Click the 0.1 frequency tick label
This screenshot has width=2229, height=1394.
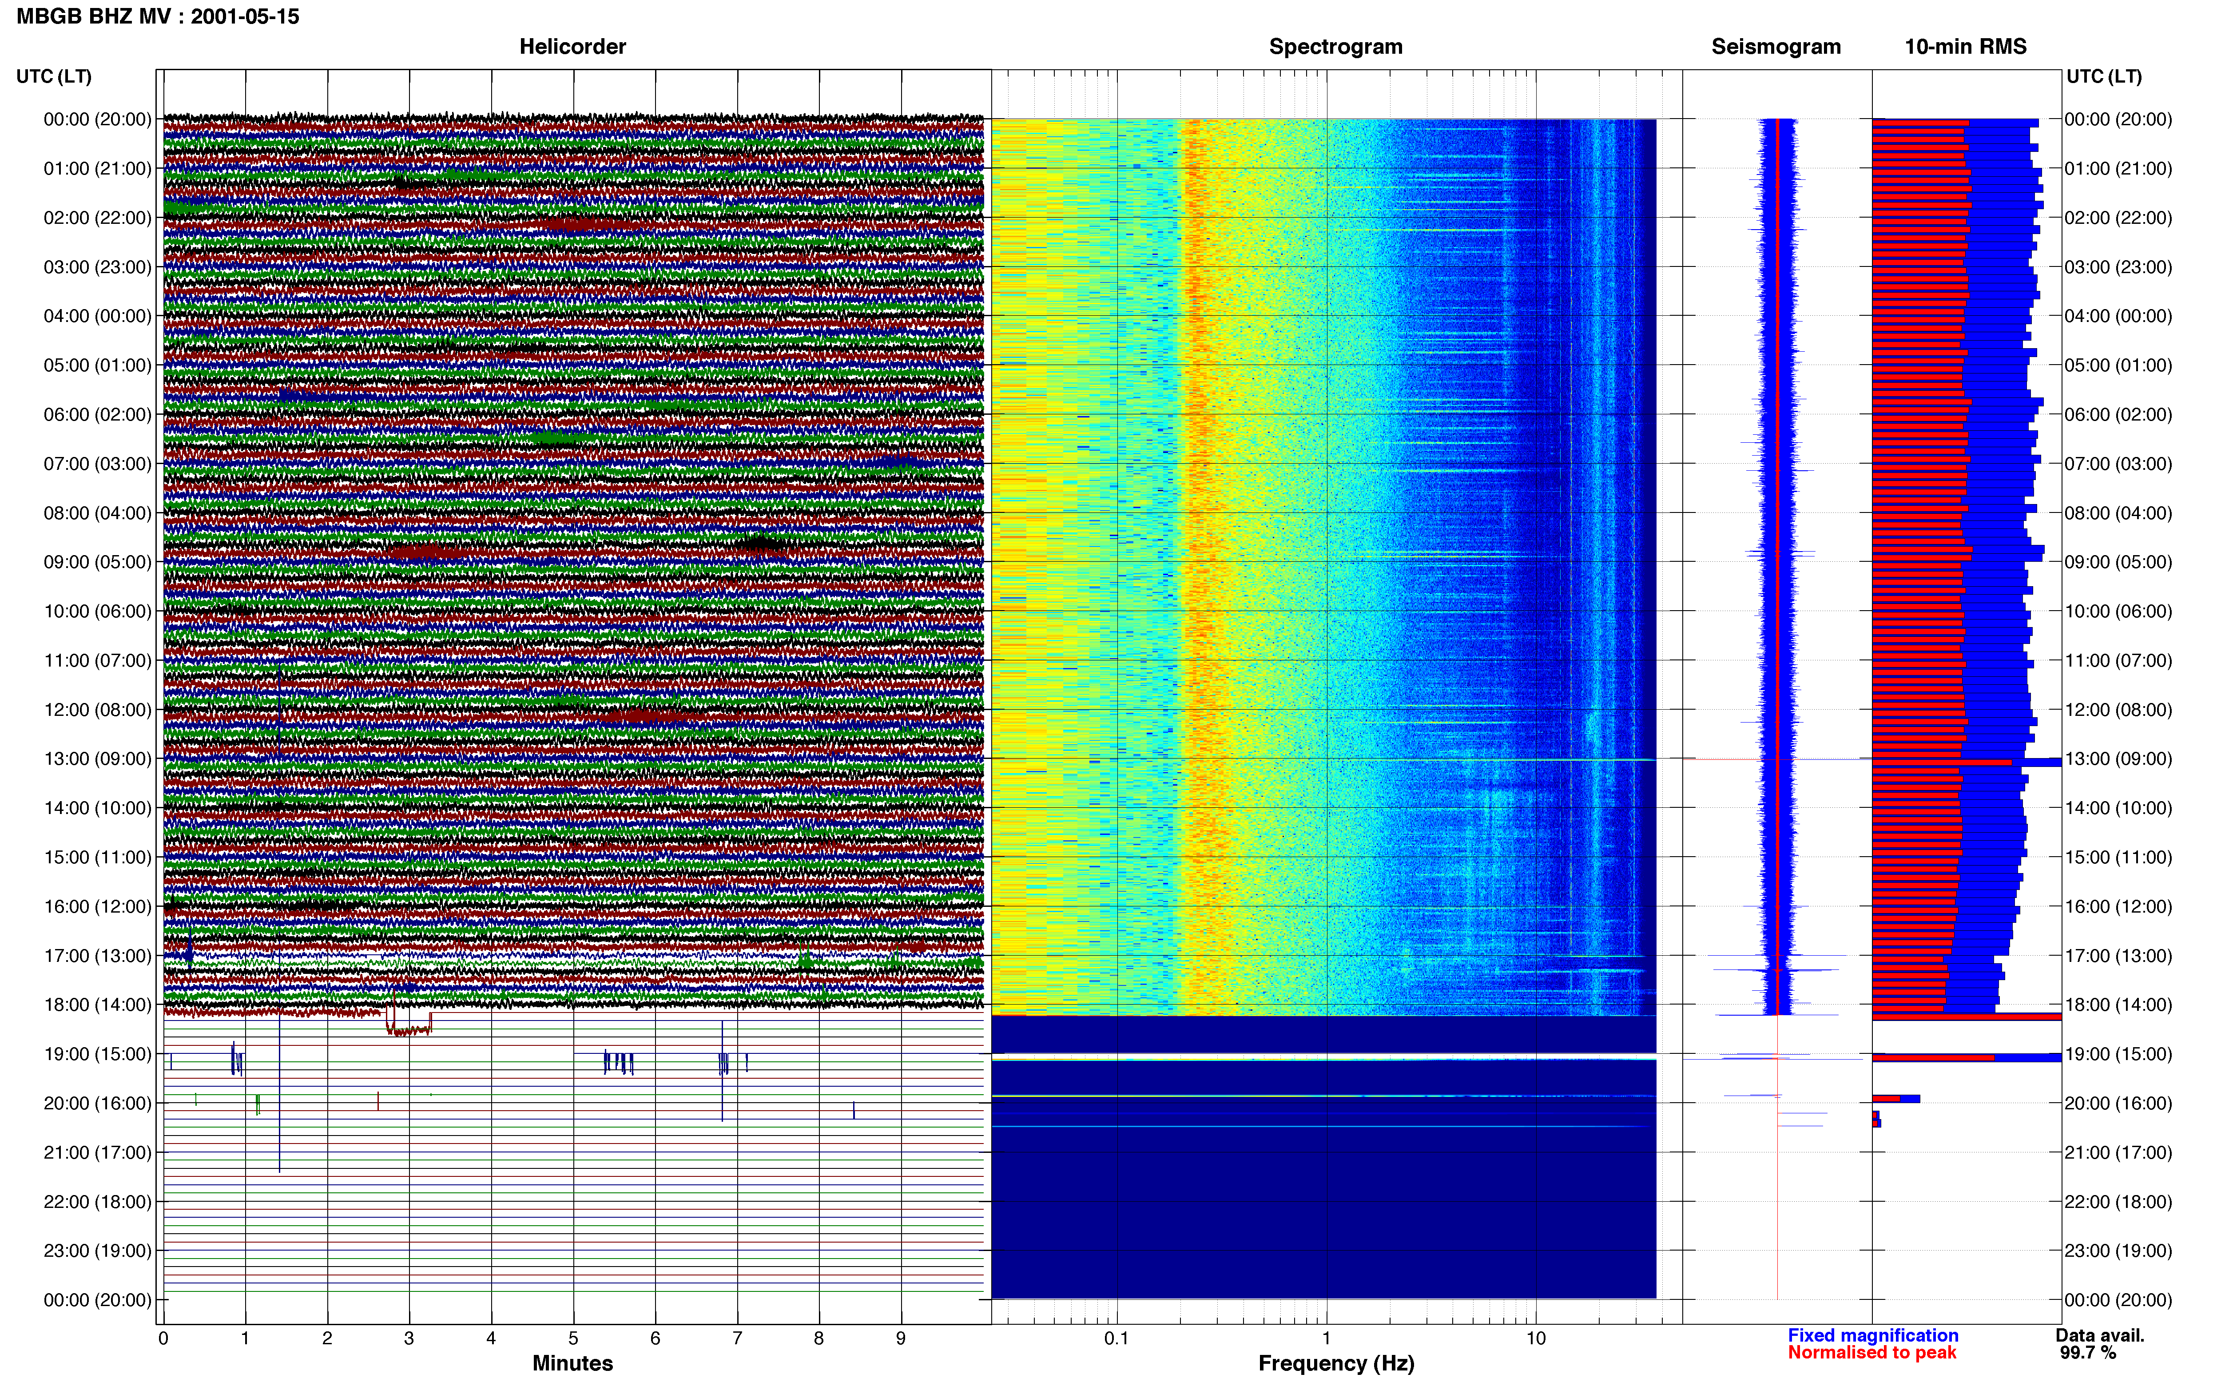(x=1116, y=1338)
